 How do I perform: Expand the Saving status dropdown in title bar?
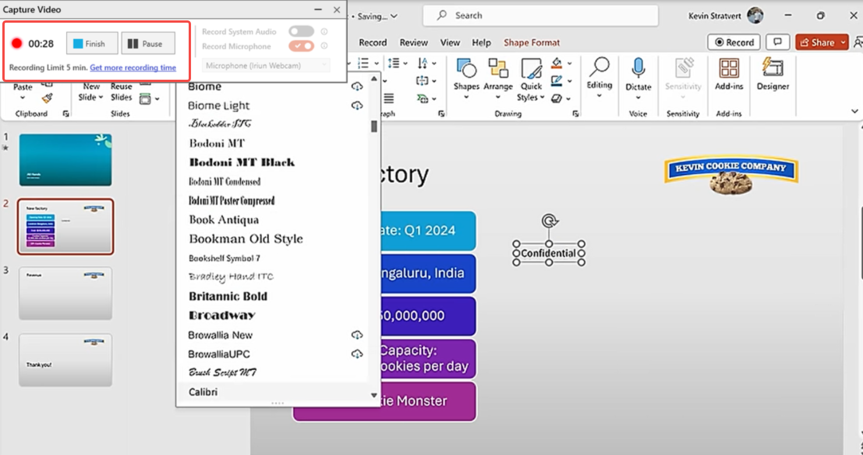(394, 16)
